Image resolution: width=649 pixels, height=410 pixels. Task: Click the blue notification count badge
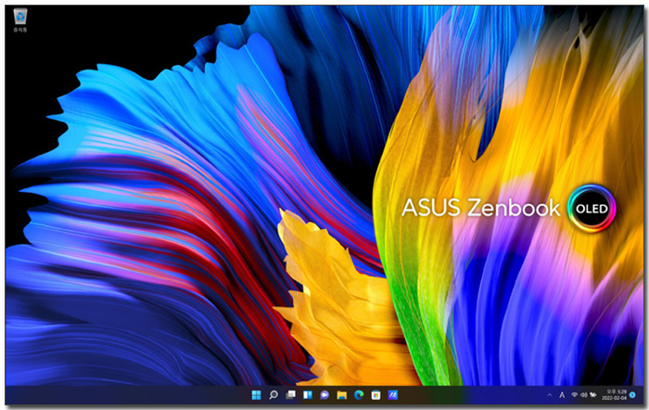(x=632, y=395)
